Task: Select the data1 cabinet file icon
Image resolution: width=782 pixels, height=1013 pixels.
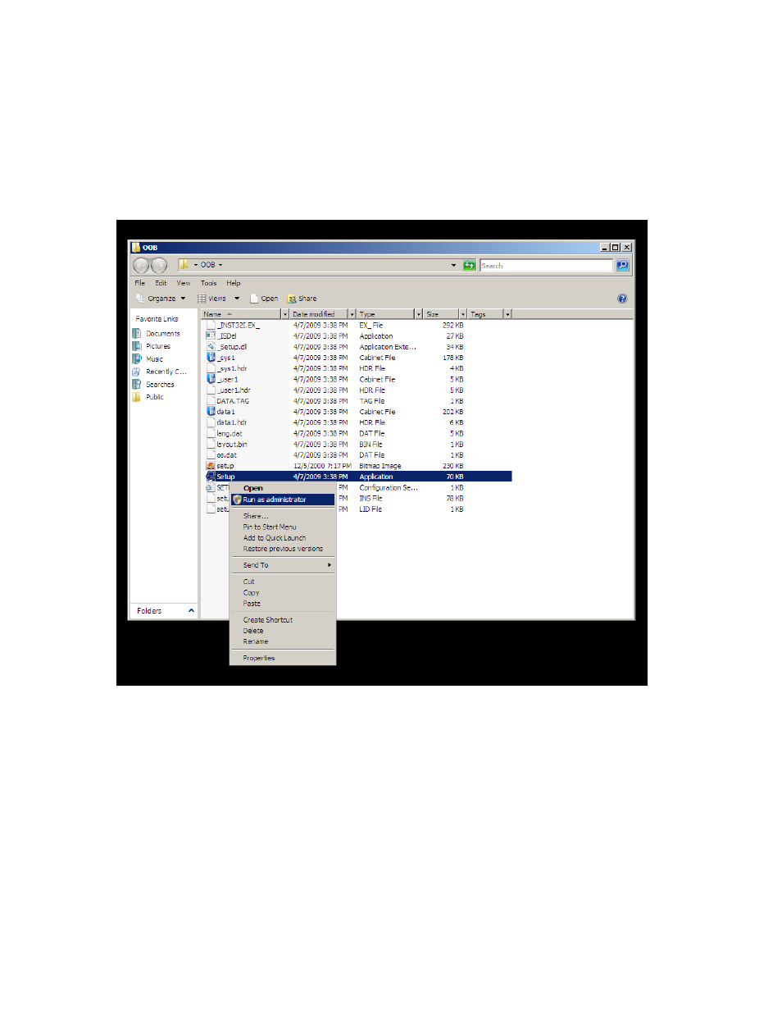Action: [211, 412]
